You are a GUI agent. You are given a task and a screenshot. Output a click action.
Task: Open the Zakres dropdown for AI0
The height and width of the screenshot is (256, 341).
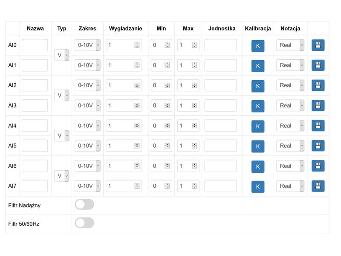tap(87, 45)
